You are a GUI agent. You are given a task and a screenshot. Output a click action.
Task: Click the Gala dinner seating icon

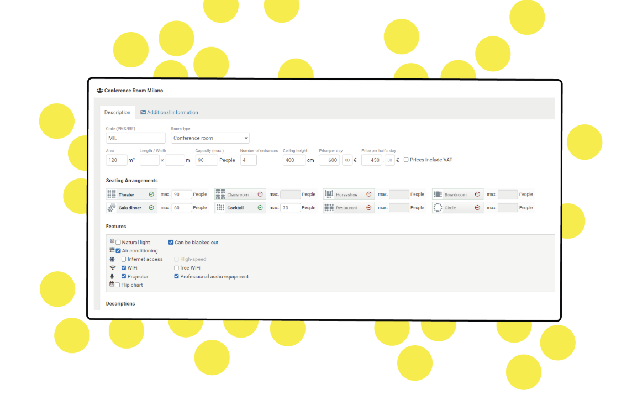pos(111,208)
